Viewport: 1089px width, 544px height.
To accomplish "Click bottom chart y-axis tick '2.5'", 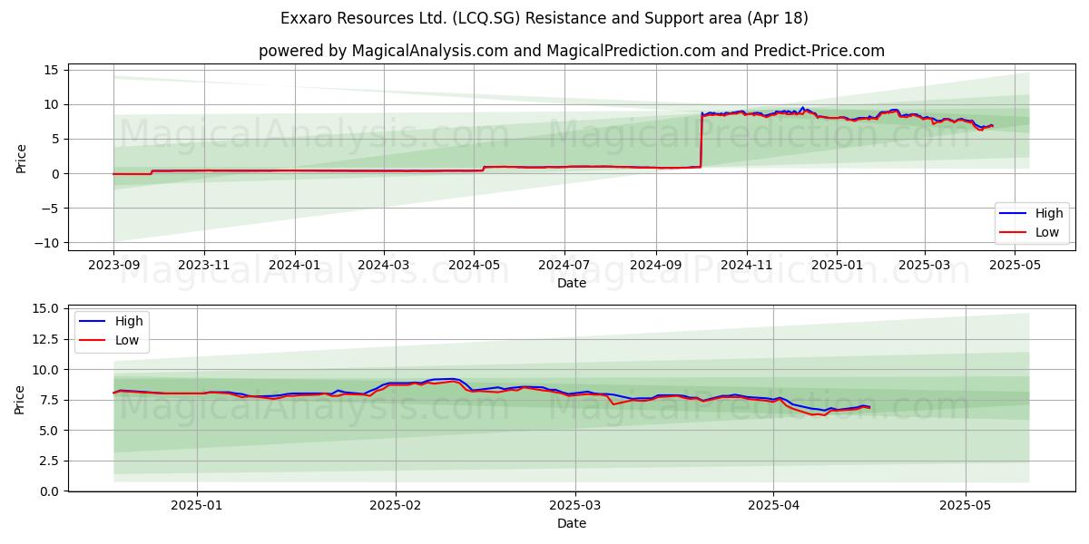I will click(49, 461).
